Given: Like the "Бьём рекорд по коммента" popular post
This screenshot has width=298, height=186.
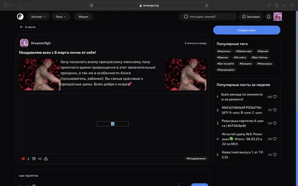Looking at the screenshot, I should click(x=275, y=97).
